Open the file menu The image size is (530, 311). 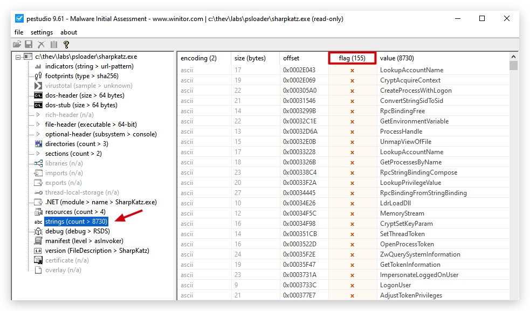(19, 32)
